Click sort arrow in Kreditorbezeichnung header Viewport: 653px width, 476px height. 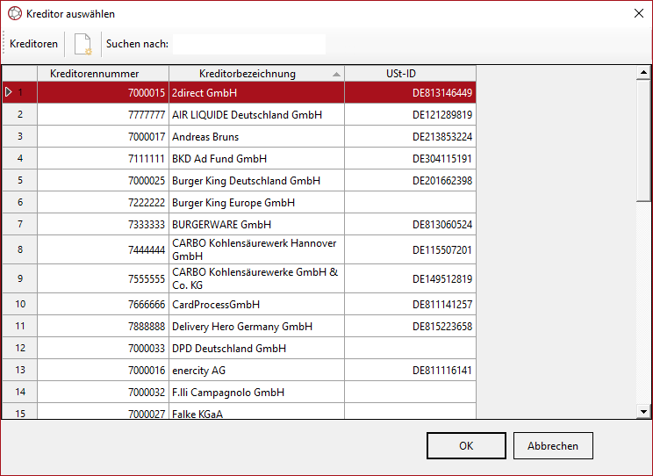(x=336, y=75)
